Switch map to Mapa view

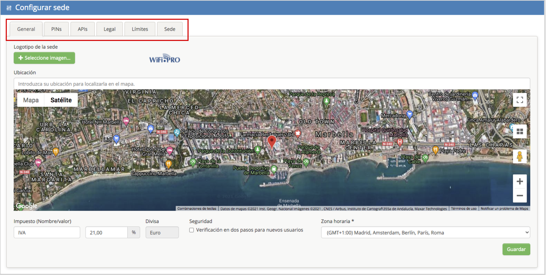coord(31,100)
